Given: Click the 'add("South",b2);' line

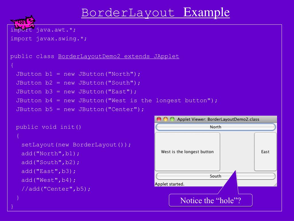Looking at the screenshot, I should (x=51, y=162).
